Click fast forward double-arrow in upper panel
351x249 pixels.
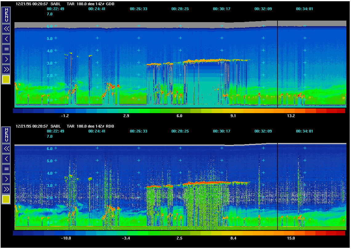[x=6, y=69]
